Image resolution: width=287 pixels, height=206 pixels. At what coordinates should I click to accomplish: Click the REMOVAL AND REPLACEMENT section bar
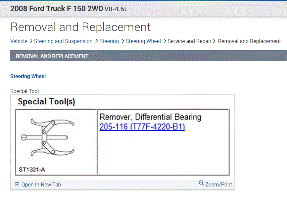pos(148,56)
